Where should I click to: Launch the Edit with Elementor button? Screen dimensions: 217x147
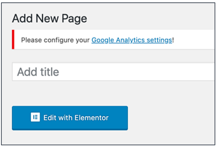70,118
